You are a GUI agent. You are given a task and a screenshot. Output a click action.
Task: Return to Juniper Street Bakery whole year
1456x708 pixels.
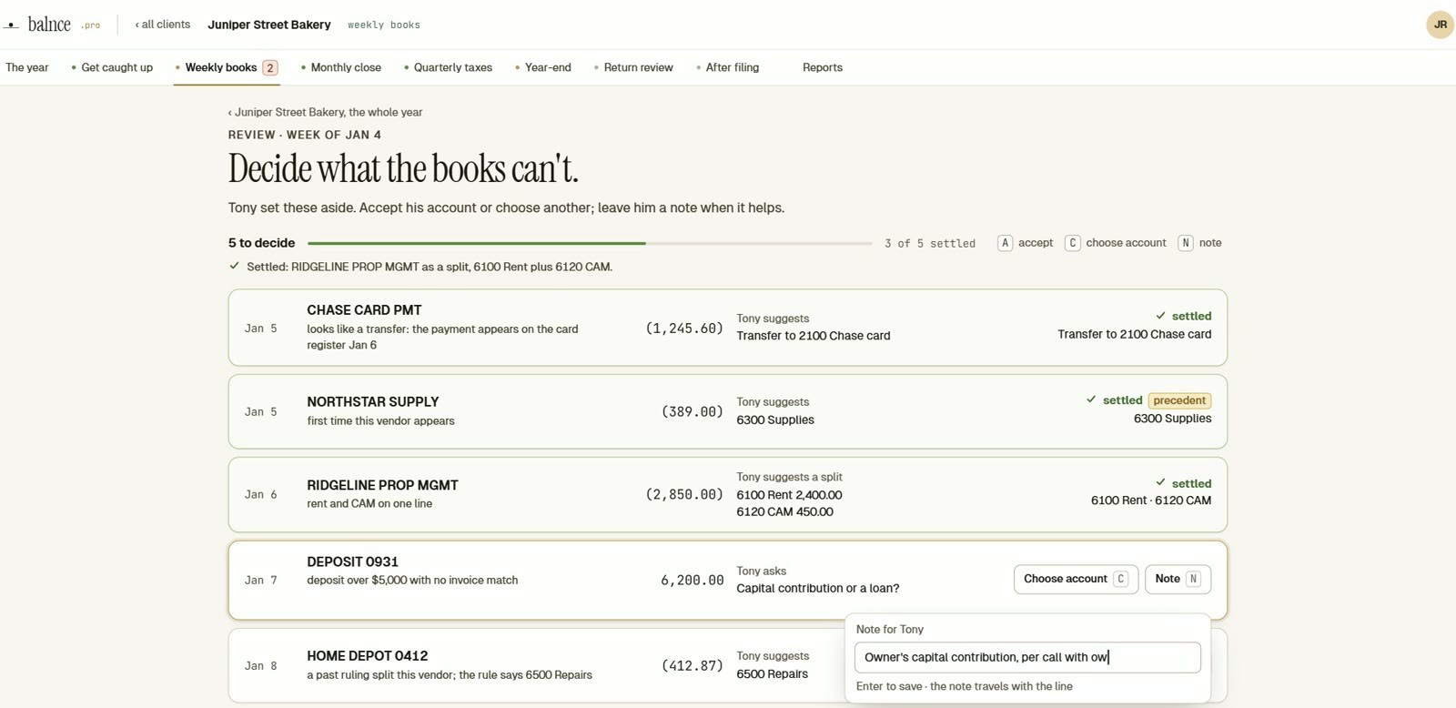tap(325, 112)
